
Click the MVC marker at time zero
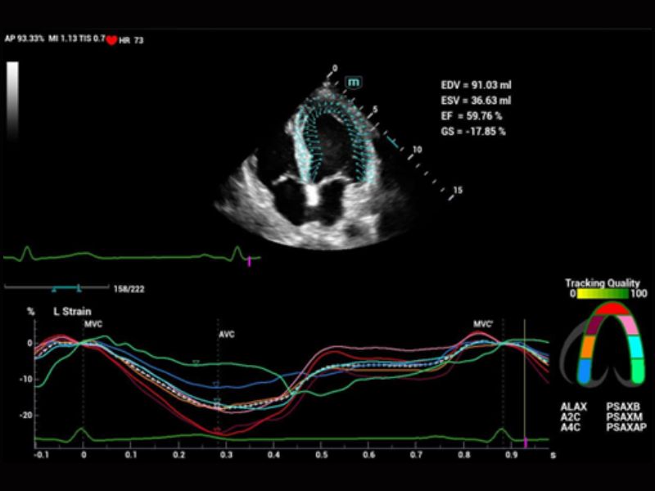point(91,323)
